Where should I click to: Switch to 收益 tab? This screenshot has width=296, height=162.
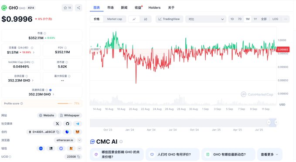point(138,7)
